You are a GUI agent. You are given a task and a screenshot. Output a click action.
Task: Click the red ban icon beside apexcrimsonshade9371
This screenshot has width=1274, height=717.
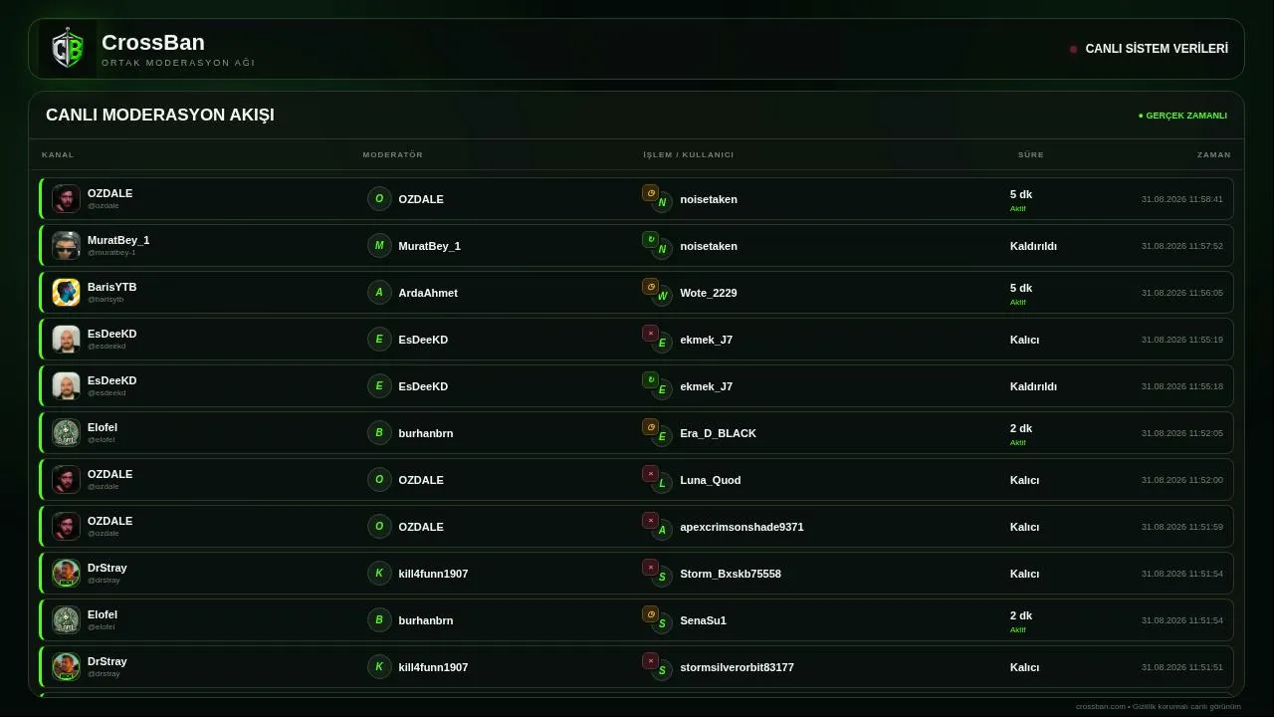coord(650,520)
